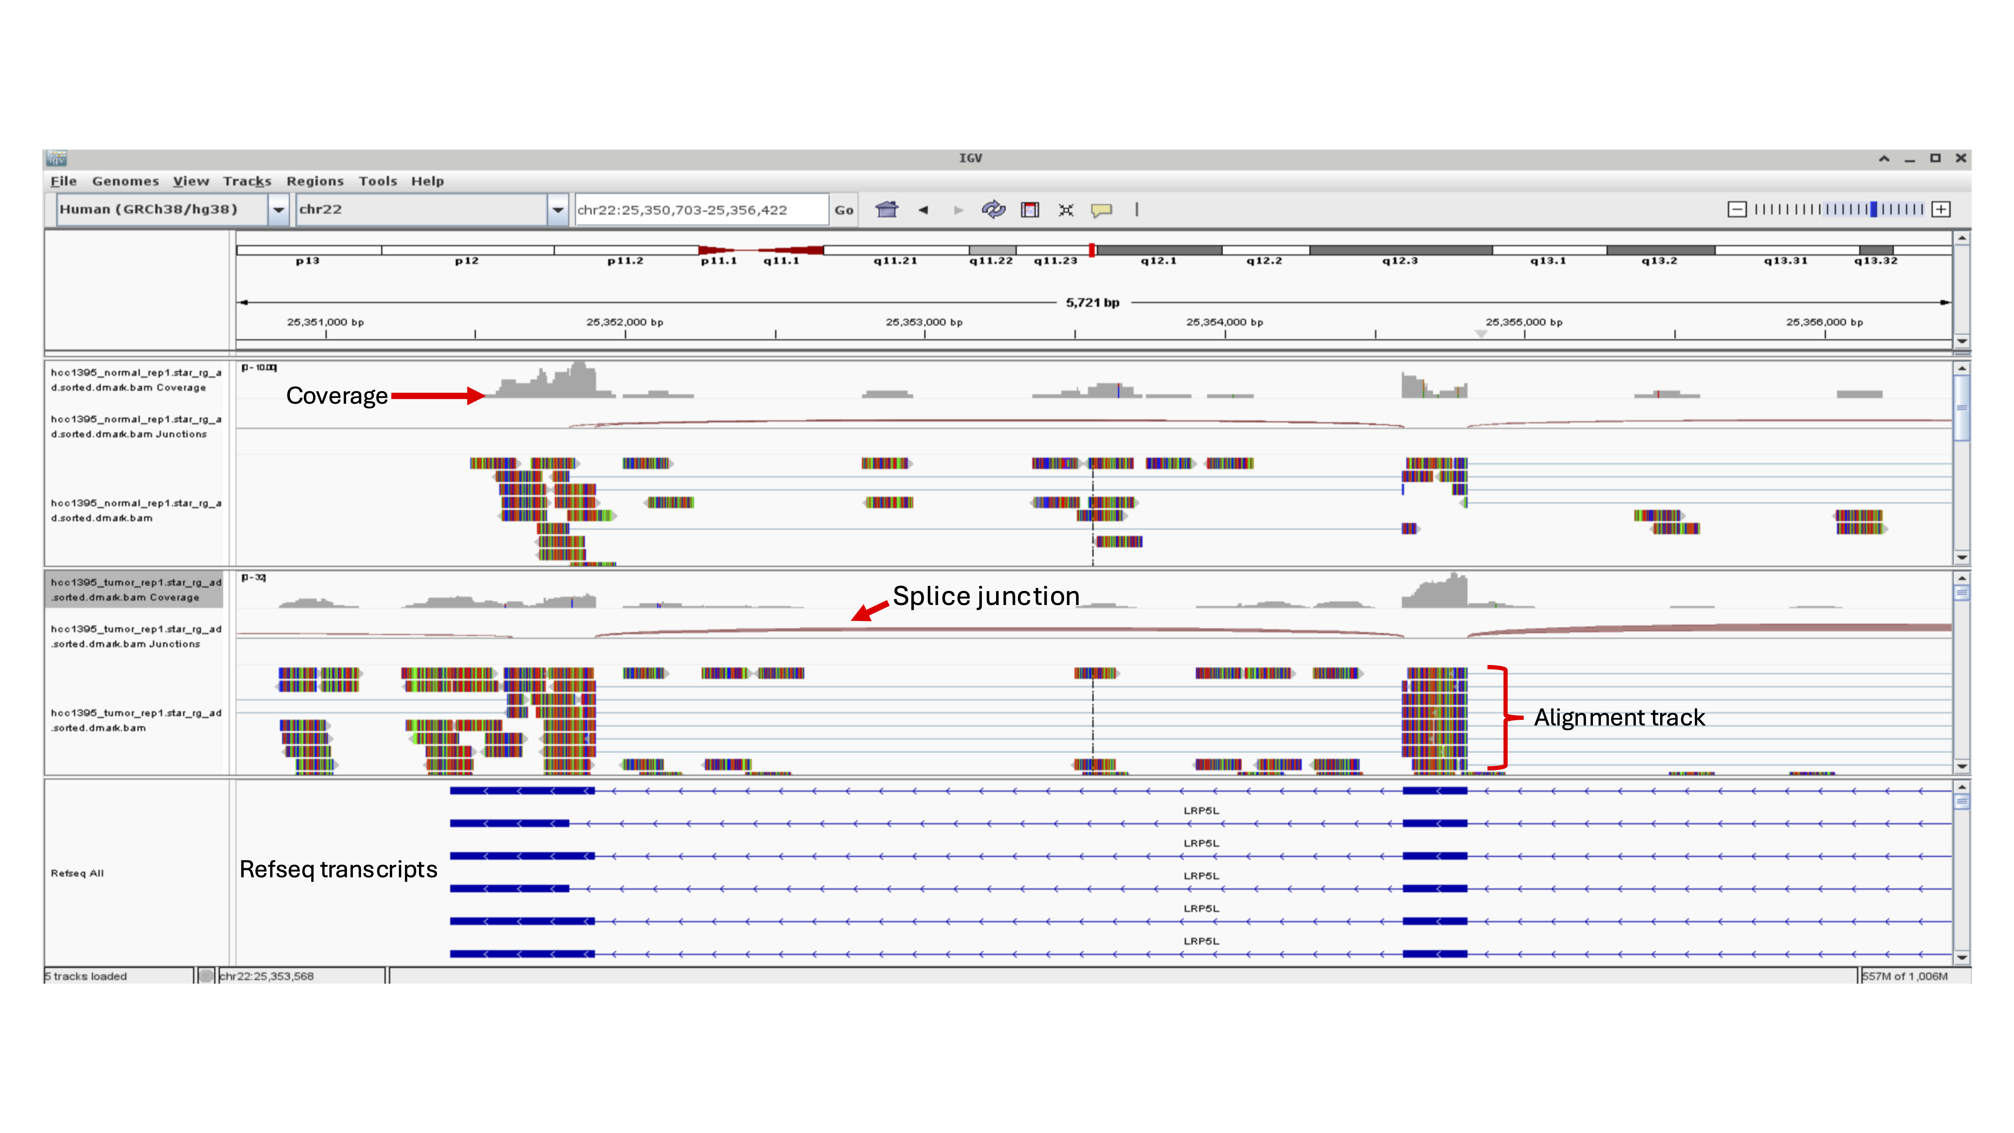Screen dimensions: 2014x1133
Task: Click the 5 tracks loaded status text
Action: coord(86,976)
